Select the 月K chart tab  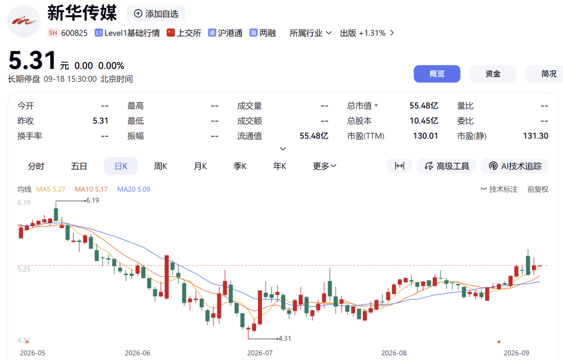pyautogui.click(x=200, y=166)
